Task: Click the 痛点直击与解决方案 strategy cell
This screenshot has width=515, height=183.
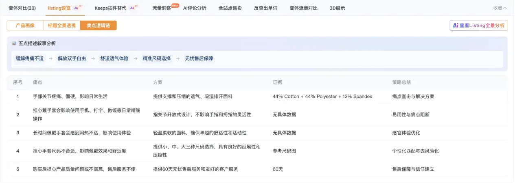Action: (413, 97)
